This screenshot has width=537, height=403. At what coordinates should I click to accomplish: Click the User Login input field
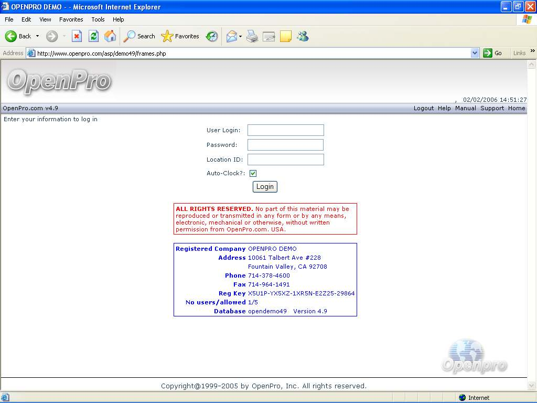(x=285, y=130)
